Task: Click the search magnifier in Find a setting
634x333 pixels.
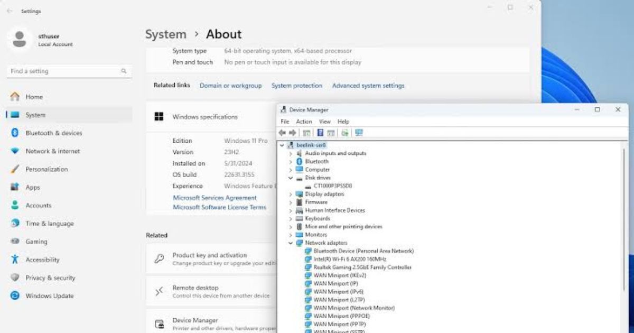Action: tap(124, 71)
